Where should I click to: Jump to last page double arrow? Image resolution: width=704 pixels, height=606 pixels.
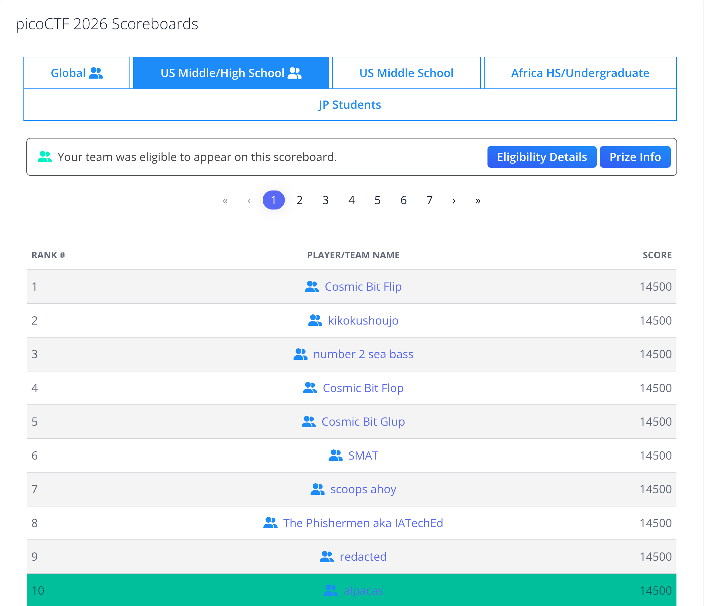pyautogui.click(x=478, y=200)
